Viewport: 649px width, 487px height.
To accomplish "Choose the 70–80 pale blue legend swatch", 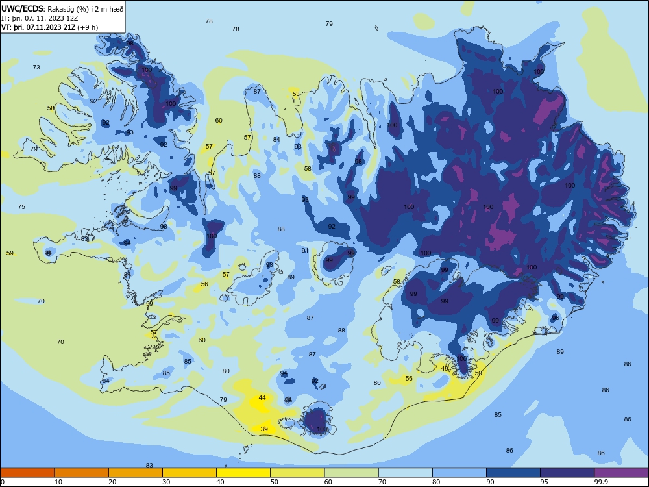I will tap(405, 473).
